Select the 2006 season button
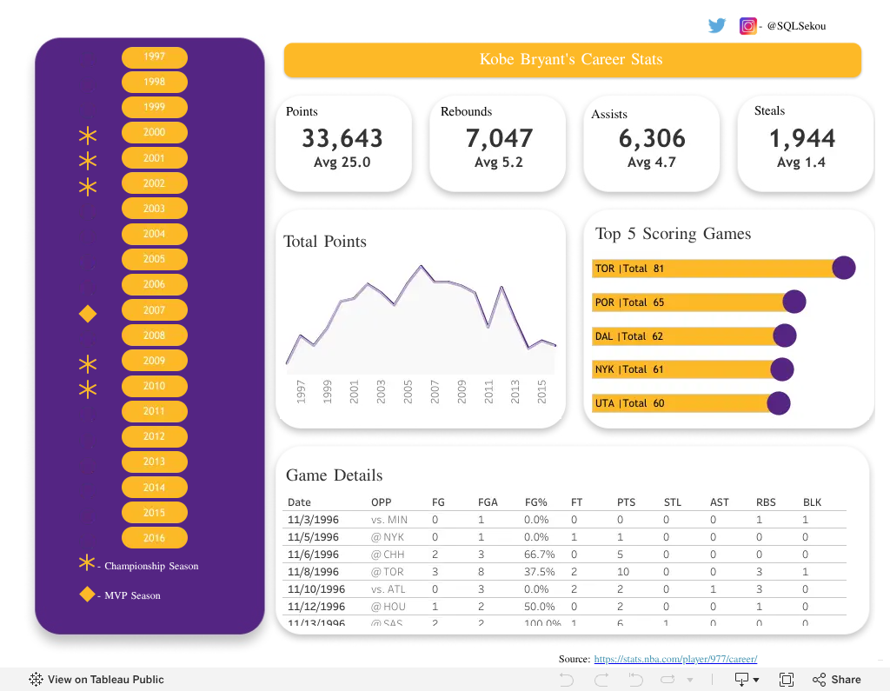Screen dimensions: 890x691 coord(155,284)
